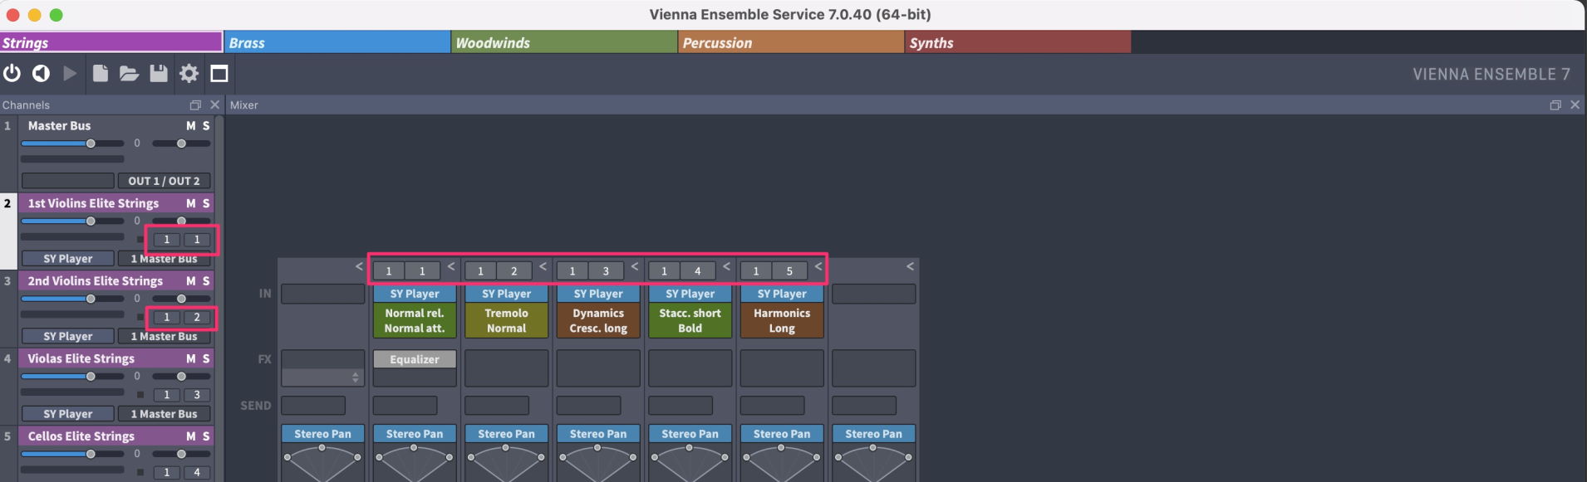Click the power icon in the toolbar

click(12, 74)
